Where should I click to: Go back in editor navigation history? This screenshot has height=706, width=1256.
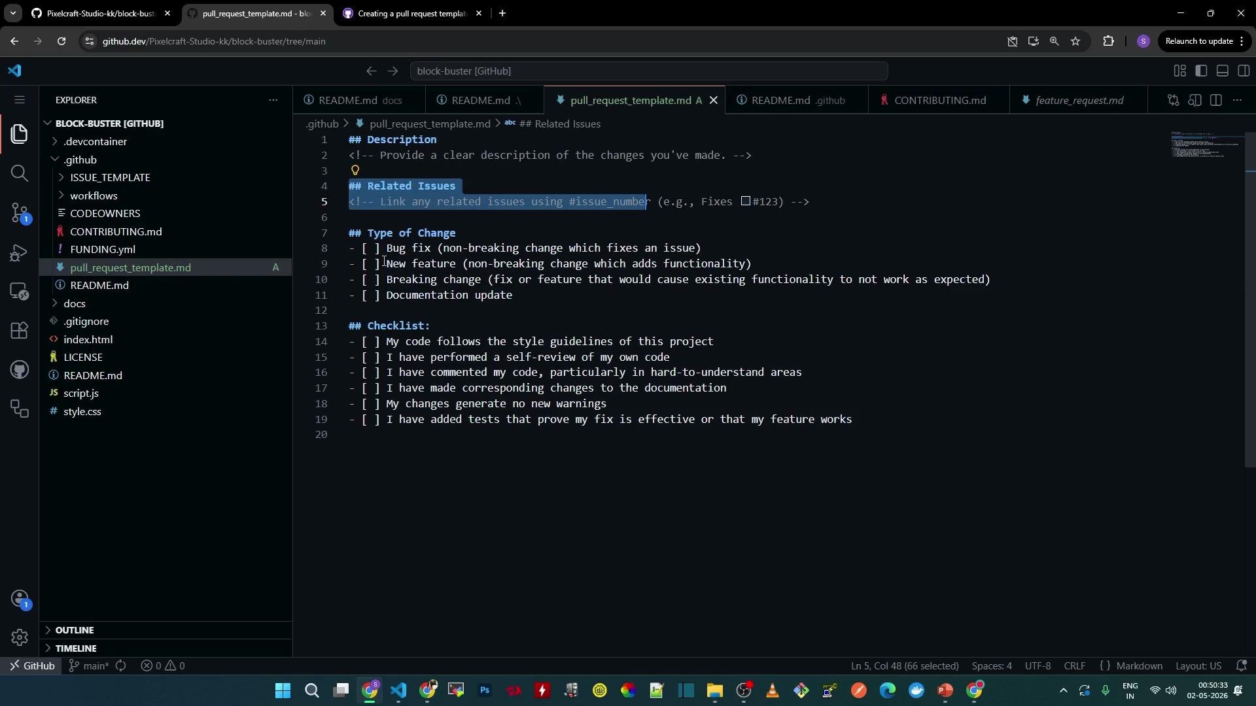[x=371, y=71]
